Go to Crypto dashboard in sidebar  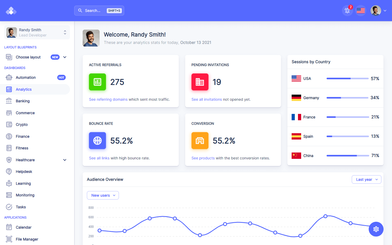[x=22, y=124]
